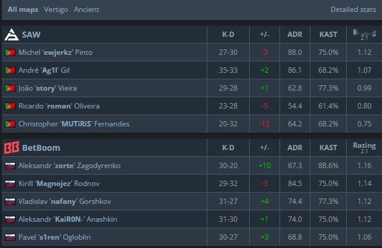
Task: Switch to the Vertigo map tab
Action: (x=56, y=10)
